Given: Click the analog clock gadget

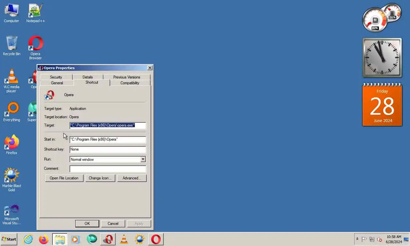Looking at the screenshot, I should [382, 58].
